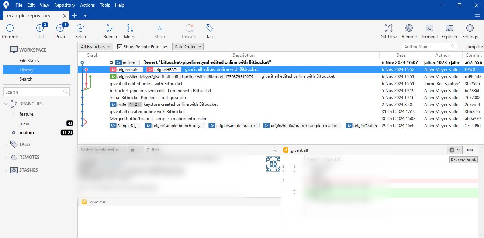484x238 pixels.
Task: Open the Actions menu
Action: pyautogui.click(x=87, y=5)
